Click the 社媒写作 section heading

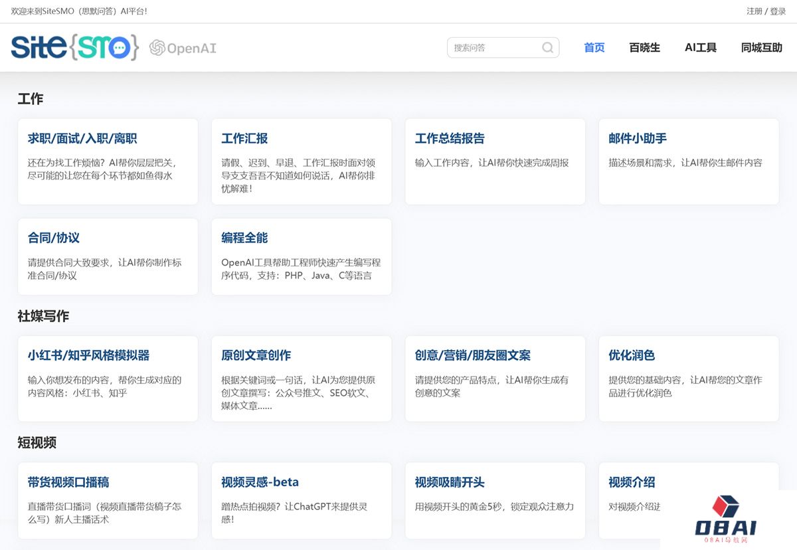[43, 316]
